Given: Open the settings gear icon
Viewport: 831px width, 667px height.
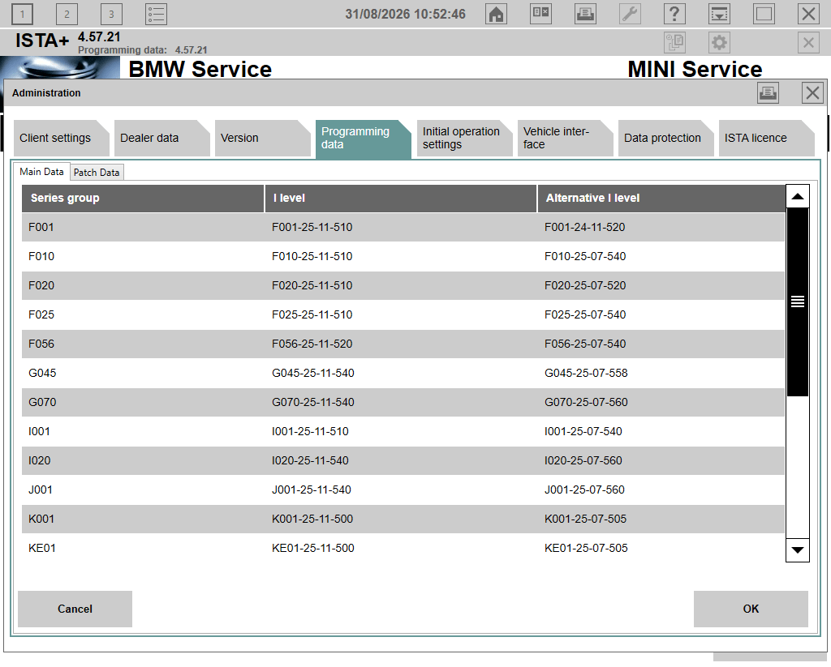Looking at the screenshot, I should click(719, 42).
